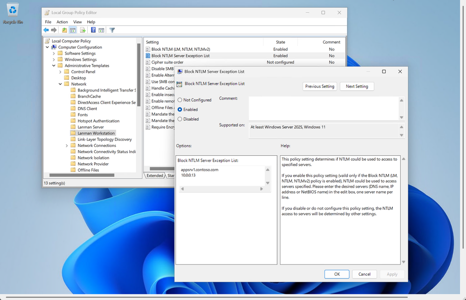
Task: Click the Back arrow in the Group Policy Editor toolbar
Action: [46, 30]
